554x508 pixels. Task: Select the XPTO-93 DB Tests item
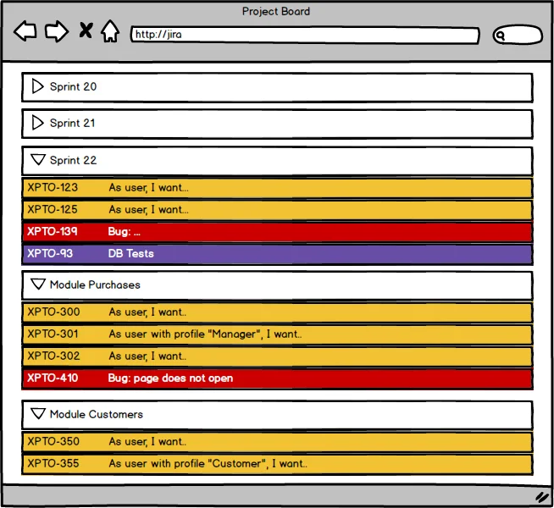click(x=277, y=254)
